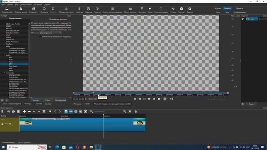Toggle timeline snapping magnet button
This screenshot has height=150, width=267.
[66, 111]
